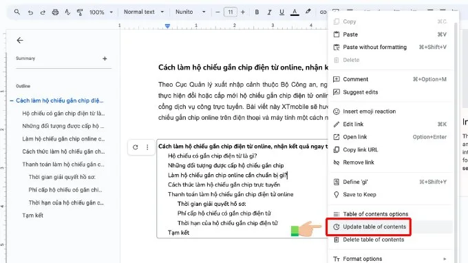Image resolution: width=468 pixels, height=263 pixels.
Task: Go to outline item 'Cách thức làm hộ chiếu gắn ch...'
Action: 63,151
